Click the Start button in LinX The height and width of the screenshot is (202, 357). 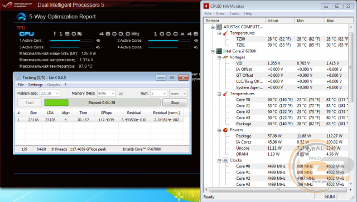[x=30, y=103]
